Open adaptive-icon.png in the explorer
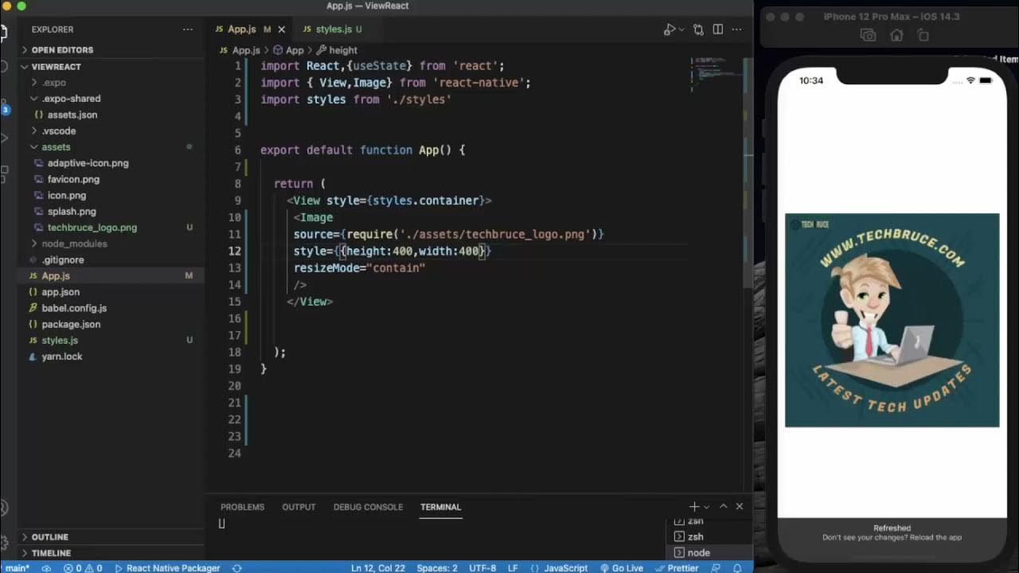This screenshot has height=573, width=1019. pos(110,163)
